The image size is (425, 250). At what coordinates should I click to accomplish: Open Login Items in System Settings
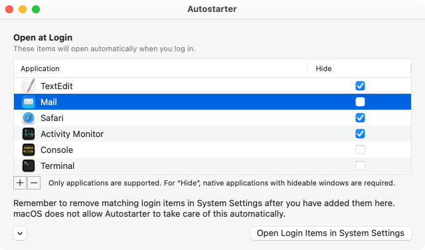331,233
